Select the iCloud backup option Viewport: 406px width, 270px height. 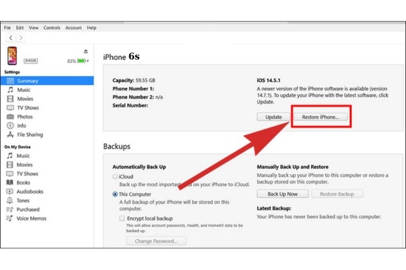(114, 176)
